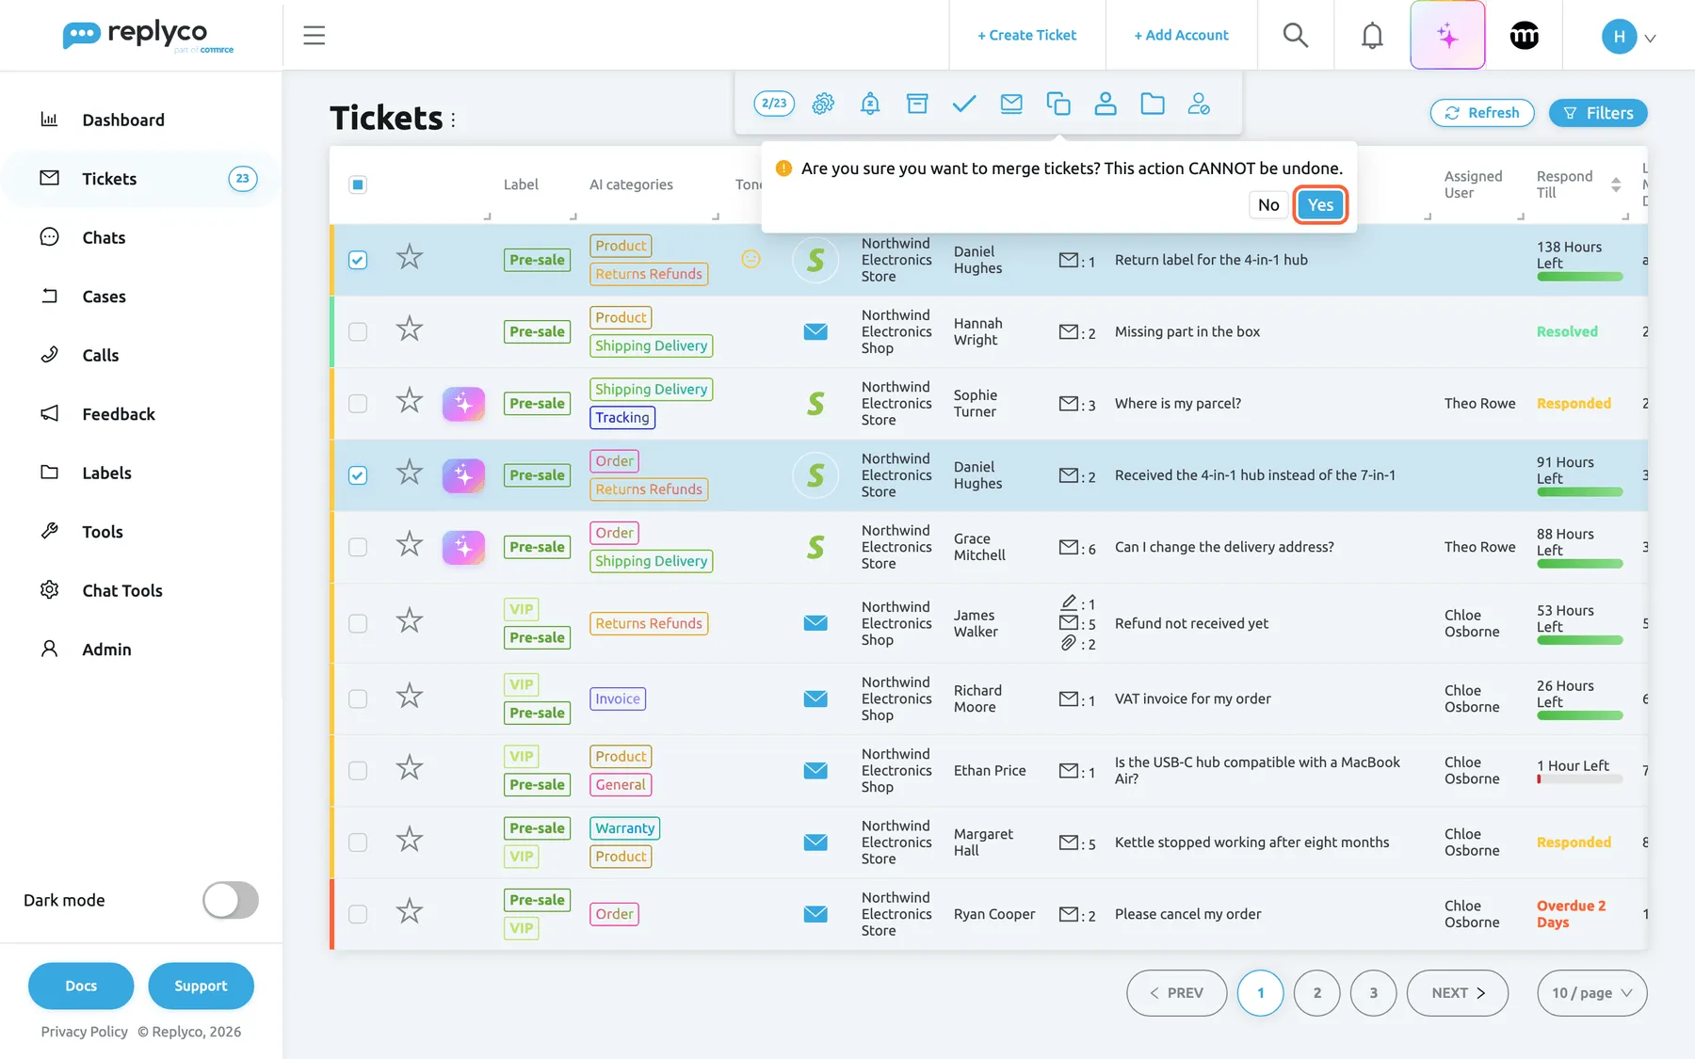Open the 10 / page dropdown
The height and width of the screenshot is (1059, 1695).
point(1591,993)
